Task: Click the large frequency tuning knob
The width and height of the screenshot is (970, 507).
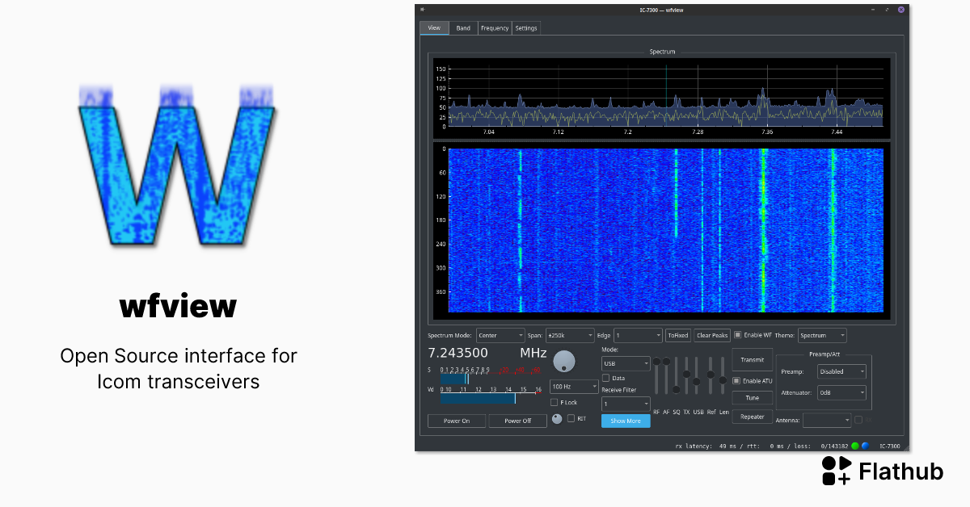Action: pyautogui.click(x=564, y=360)
